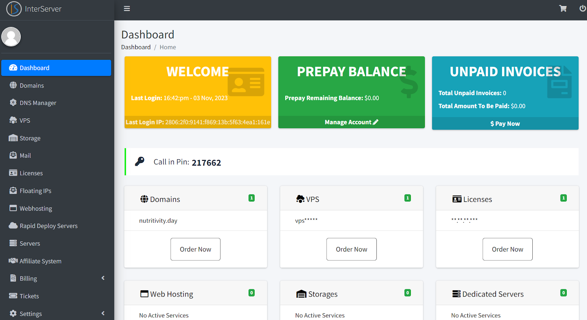Click the key icon beside Call in Pin
The image size is (587, 320).
click(x=140, y=161)
